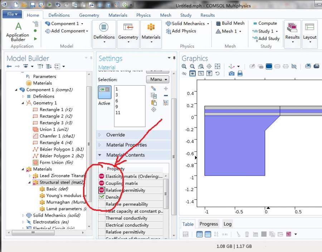Switch to the Log tab
Viewport: 322px width, 252px height.
click(x=227, y=224)
